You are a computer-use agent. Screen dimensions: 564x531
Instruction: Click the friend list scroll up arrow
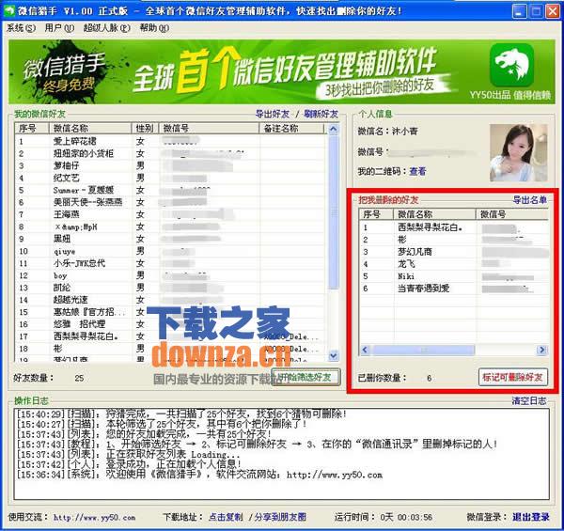tap(334, 129)
